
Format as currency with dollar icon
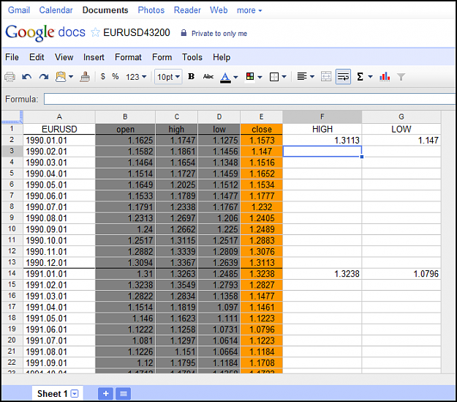[x=103, y=77]
